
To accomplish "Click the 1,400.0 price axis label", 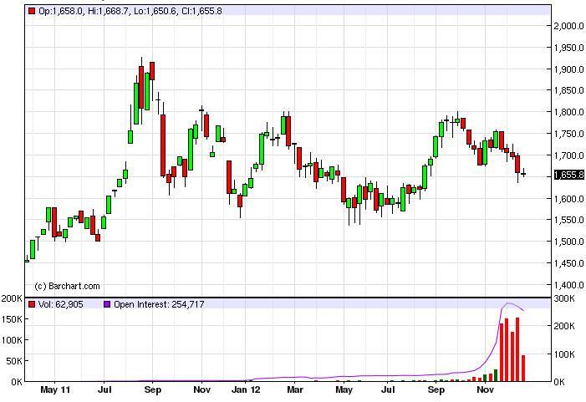I will [568, 285].
